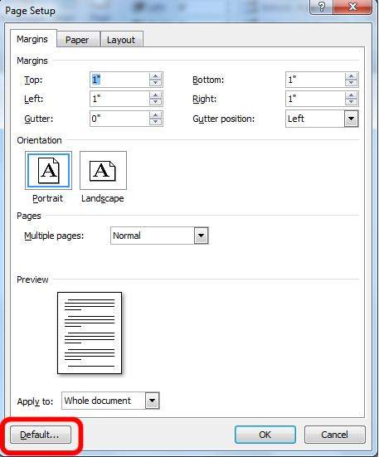Increase the Gutter value with up arrow
Viewport: 379px width, 457px height.
pos(156,115)
